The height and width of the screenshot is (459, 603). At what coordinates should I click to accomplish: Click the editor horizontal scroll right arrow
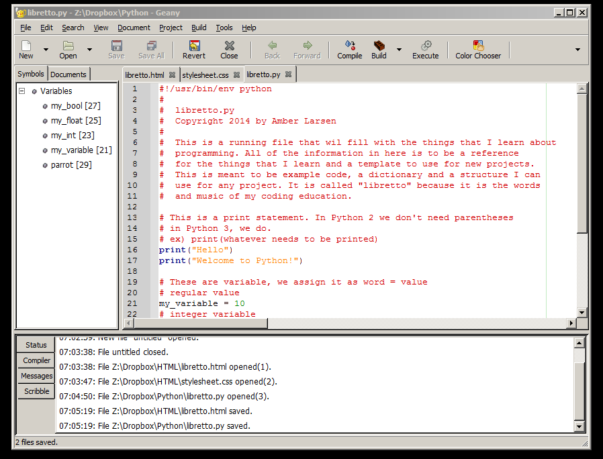click(x=571, y=323)
